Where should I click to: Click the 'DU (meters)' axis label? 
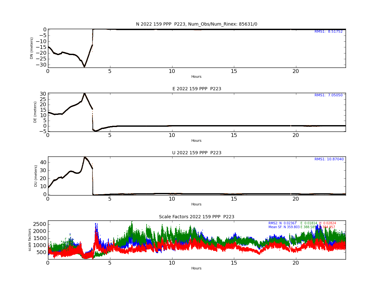click(36, 176)
